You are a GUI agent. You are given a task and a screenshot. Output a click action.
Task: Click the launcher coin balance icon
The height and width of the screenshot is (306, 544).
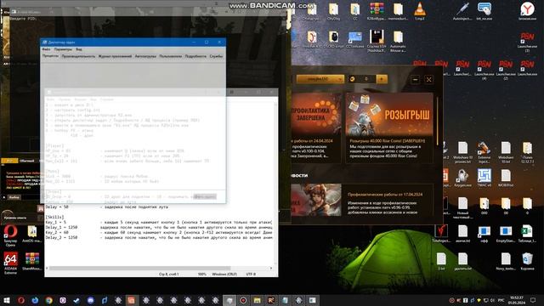[x=352, y=79]
